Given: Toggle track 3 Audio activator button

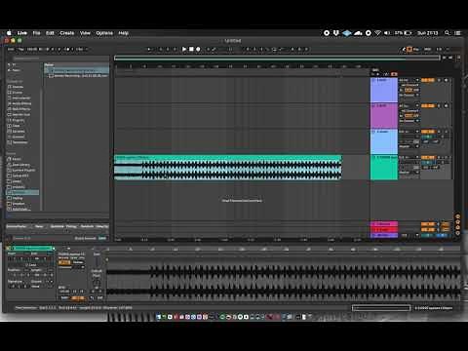Looking at the screenshot, I should click(428, 132).
